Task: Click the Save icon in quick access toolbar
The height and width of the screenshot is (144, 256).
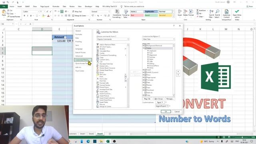Action: [x=4, y=2]
